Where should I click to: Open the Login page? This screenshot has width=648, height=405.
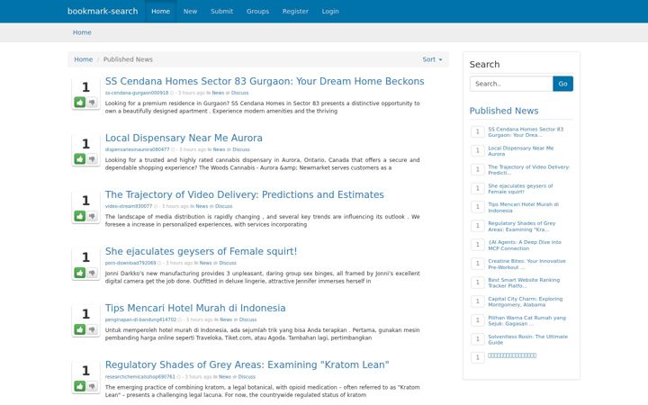click(x=330, y=11)
